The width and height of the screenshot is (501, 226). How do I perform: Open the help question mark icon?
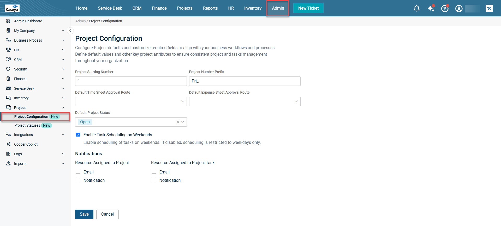click(x=445, y=8)
